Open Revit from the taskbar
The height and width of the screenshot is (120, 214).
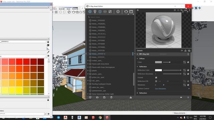pyautogui.click(x=79, y=117)
